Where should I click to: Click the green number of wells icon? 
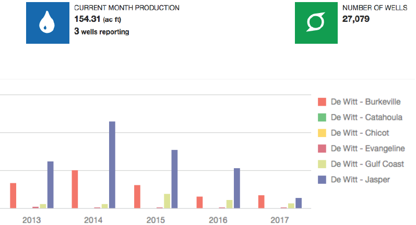pyautogui.click(x=316, y=23)
